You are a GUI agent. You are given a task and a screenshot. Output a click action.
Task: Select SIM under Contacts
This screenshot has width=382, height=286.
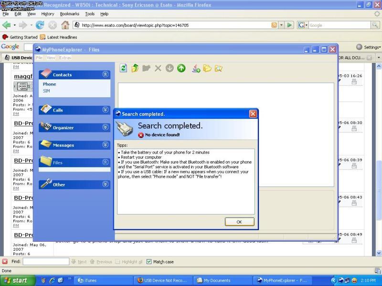click(46, 91)
